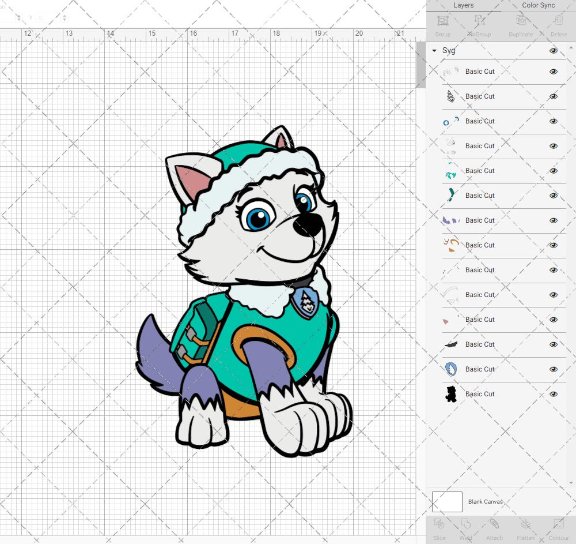
Task: Click the Attach paperclip icon
Action: (494, 524)
